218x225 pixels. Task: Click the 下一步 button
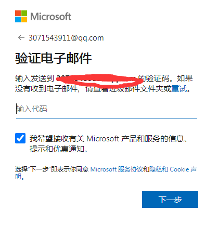pos(170,200)
